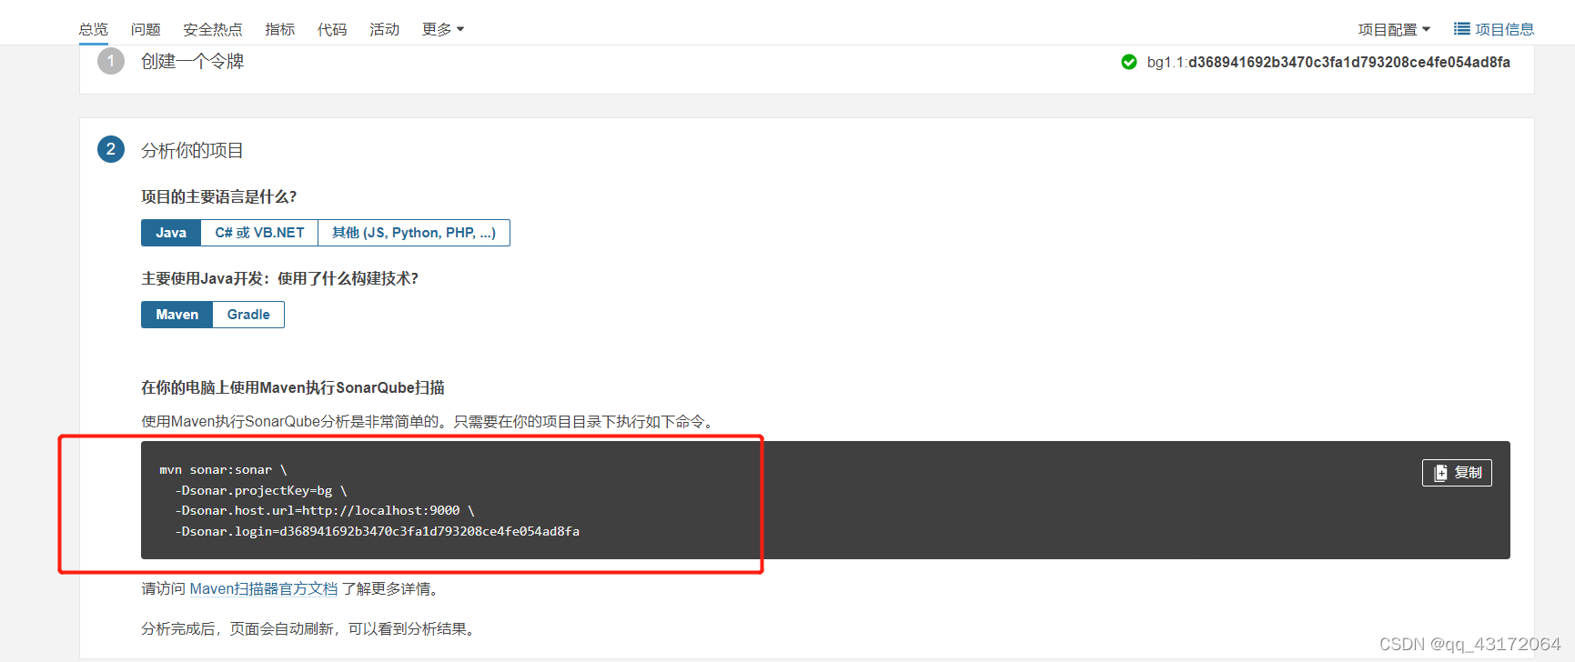1575x662 pixels.
Task: Select Maven build technology
Action: (x=177, y=315)
